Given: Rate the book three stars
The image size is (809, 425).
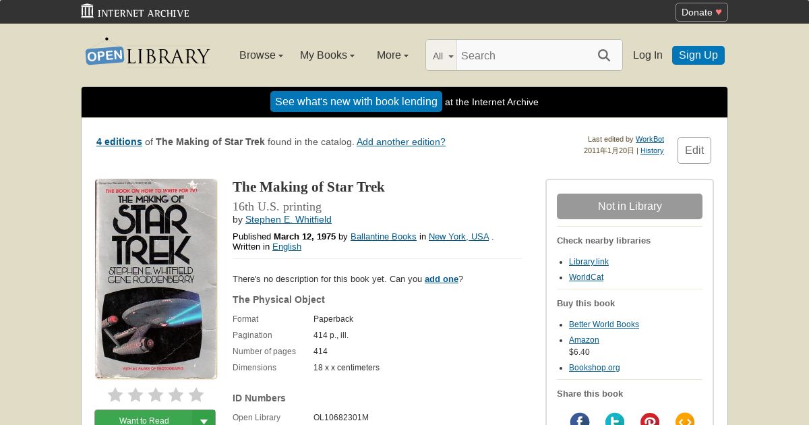Looking at the screenshot, I should pos(156,395).
